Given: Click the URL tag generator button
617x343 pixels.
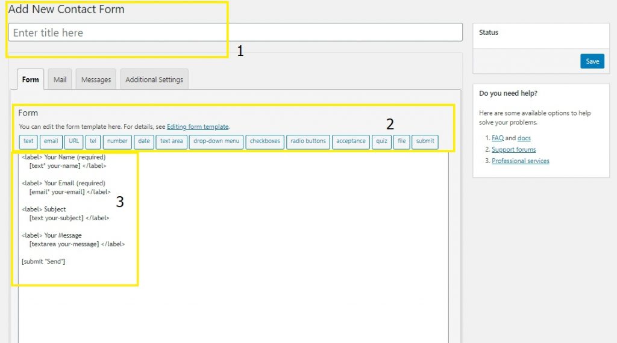Looking at the screenshot, I should tap(74, 141).
